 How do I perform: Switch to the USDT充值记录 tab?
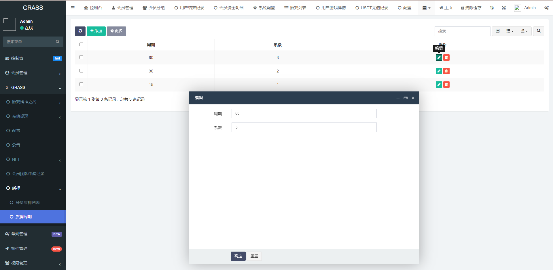pos(372,8)
